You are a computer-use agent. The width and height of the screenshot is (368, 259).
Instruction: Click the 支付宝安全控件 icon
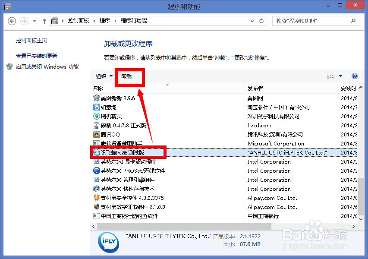pos(96,198)
